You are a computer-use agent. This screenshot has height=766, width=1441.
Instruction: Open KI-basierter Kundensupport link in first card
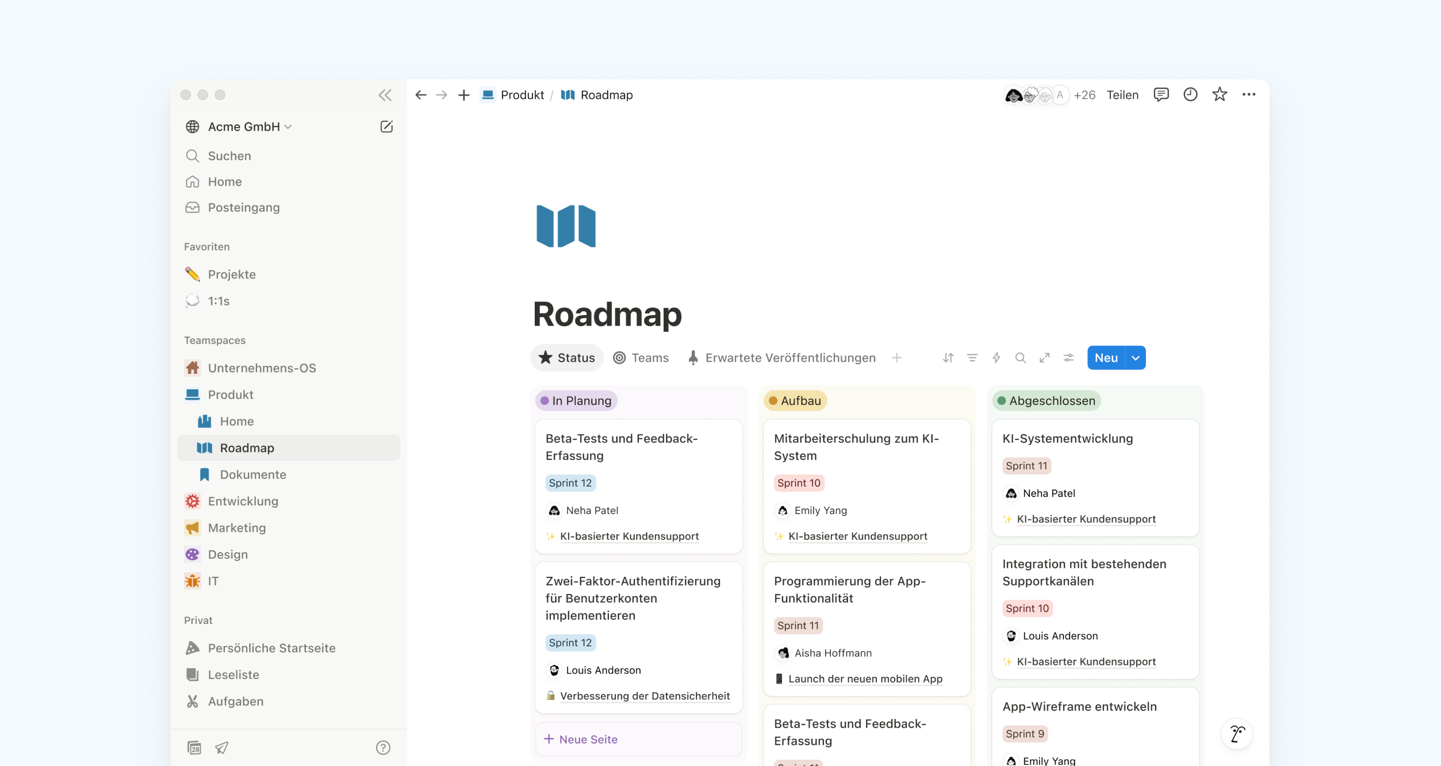click(x=629, y=536)
